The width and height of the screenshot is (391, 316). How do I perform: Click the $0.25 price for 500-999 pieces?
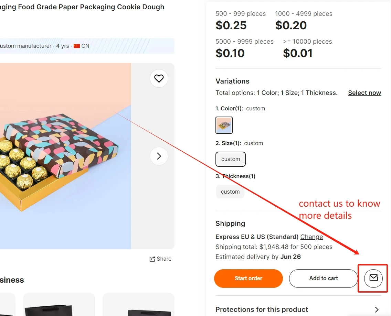coord(231,25)
